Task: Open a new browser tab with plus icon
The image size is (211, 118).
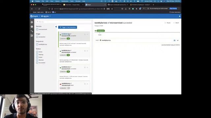Action: click(x=153, y=5)
